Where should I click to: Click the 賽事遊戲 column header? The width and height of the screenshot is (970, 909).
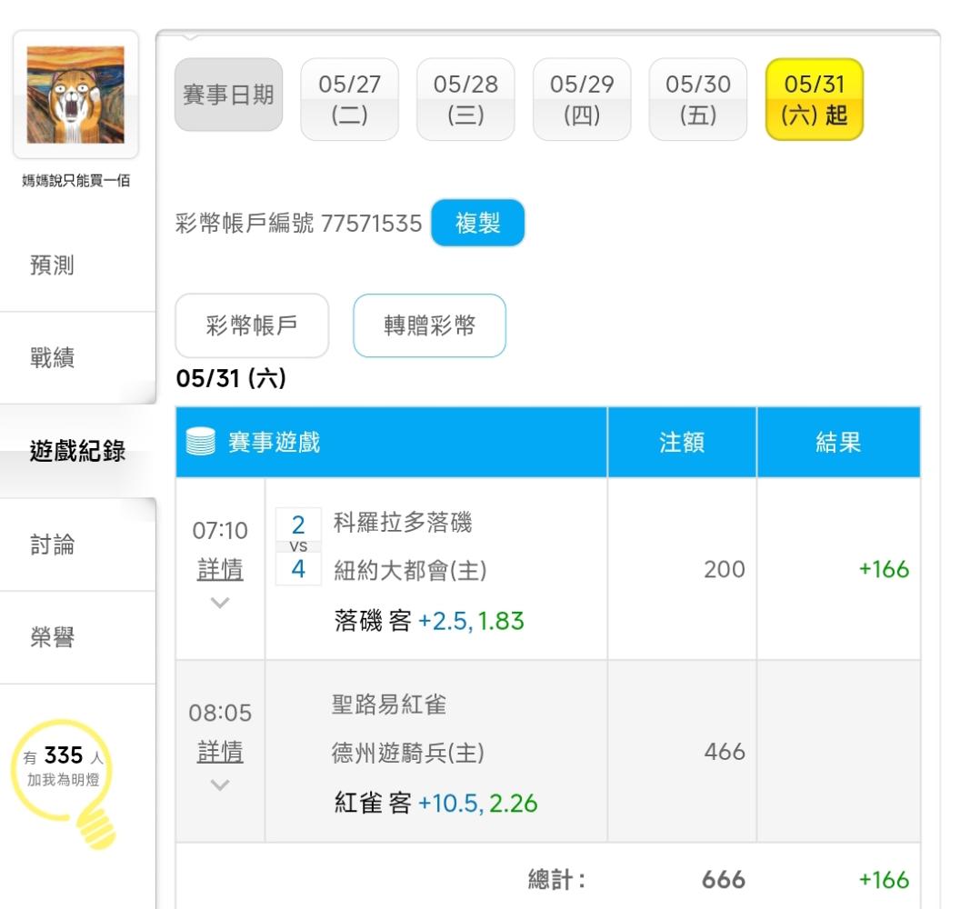tap(391, 442)
